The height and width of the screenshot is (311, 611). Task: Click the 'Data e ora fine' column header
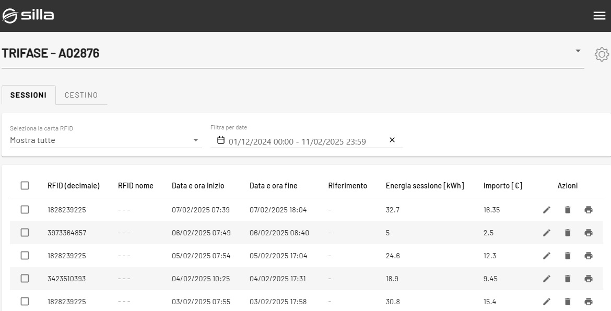coord(274,186)
